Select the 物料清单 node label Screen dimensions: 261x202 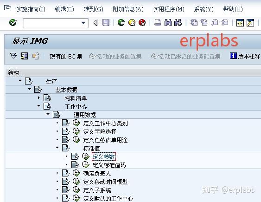coord(76,98)
